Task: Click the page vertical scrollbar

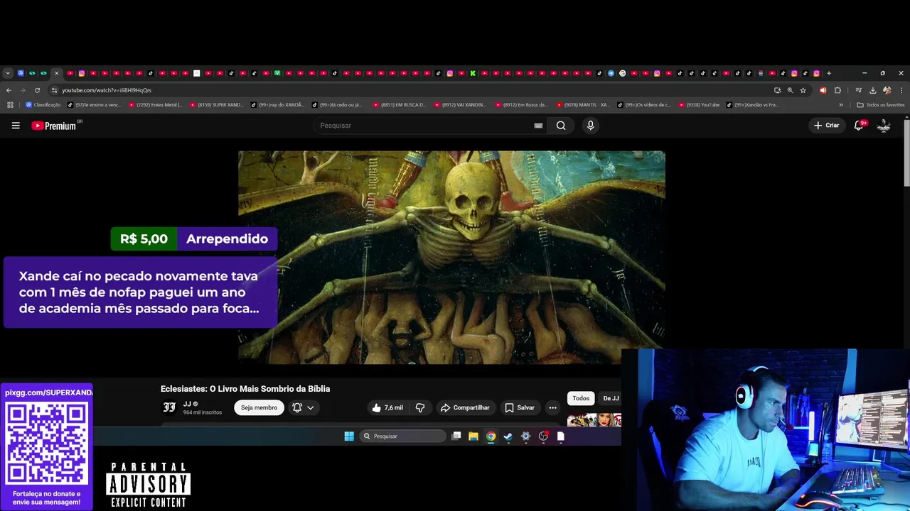Action: point(906,153)
